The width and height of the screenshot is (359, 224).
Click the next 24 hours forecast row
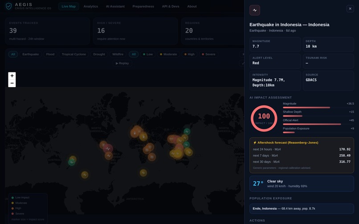(302, 149)
